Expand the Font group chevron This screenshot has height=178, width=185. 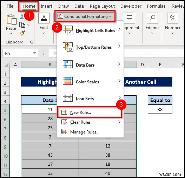point(44,33)
